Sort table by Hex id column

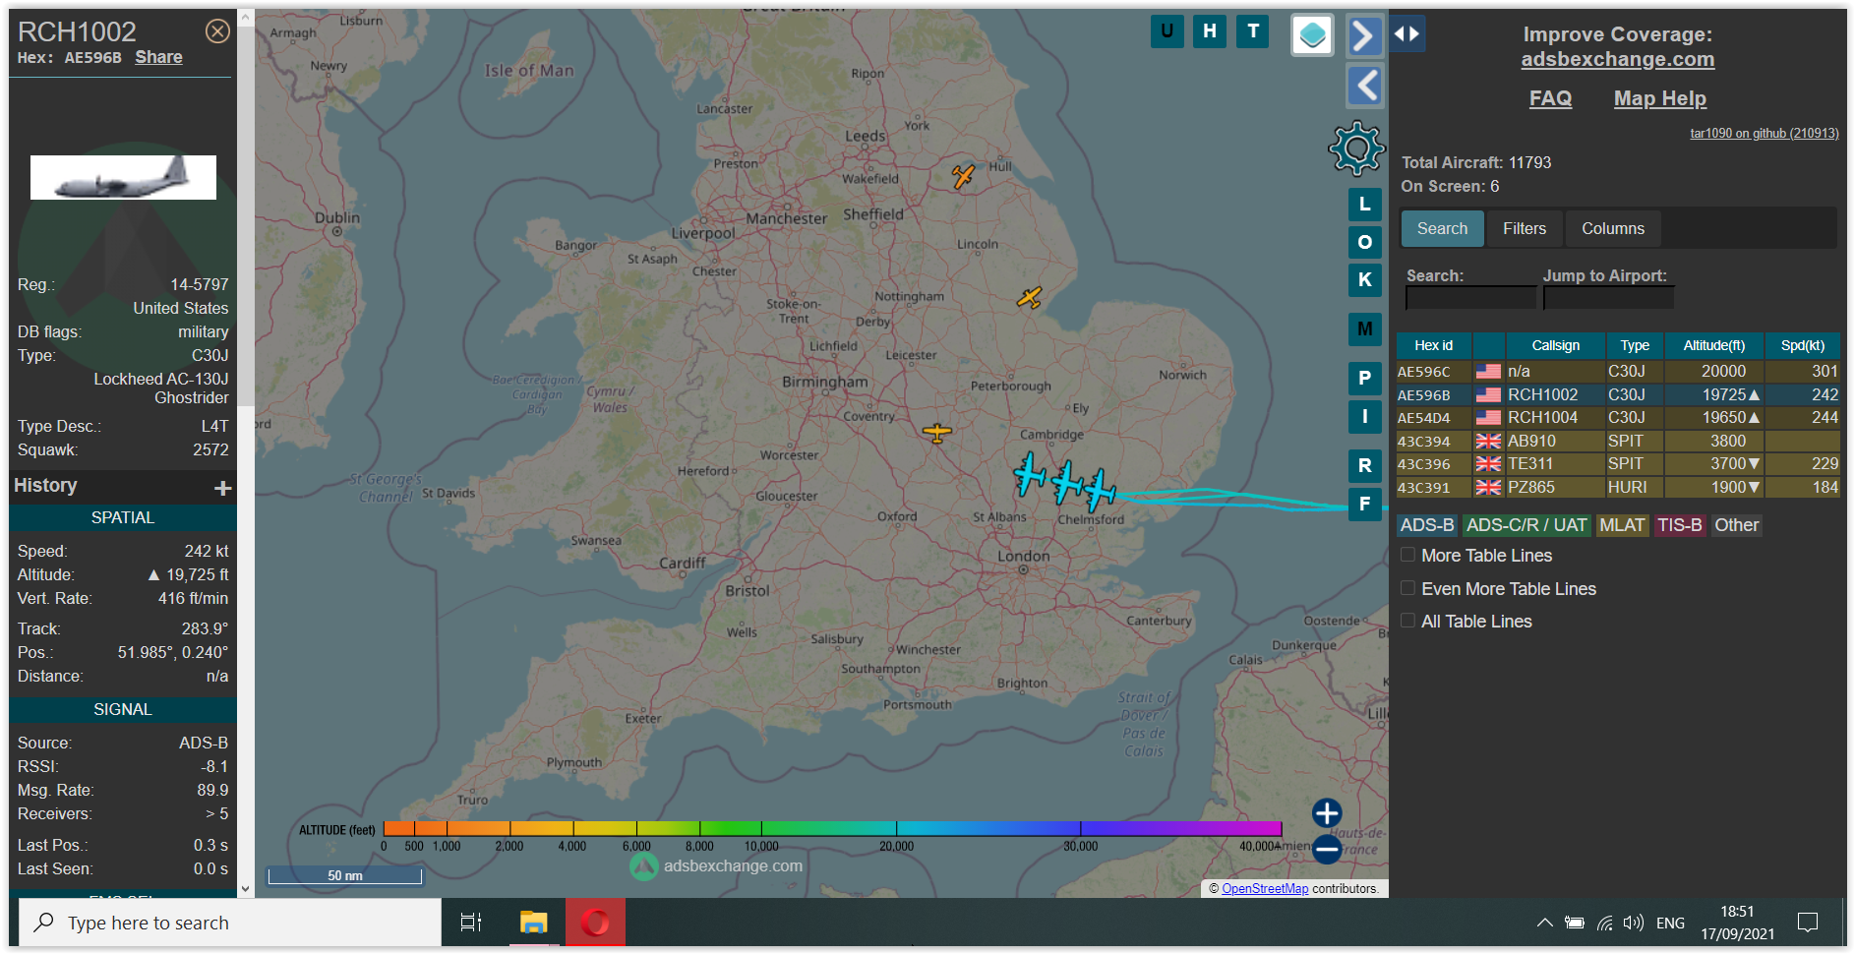pyautogui.click(x=1433, y=345)
